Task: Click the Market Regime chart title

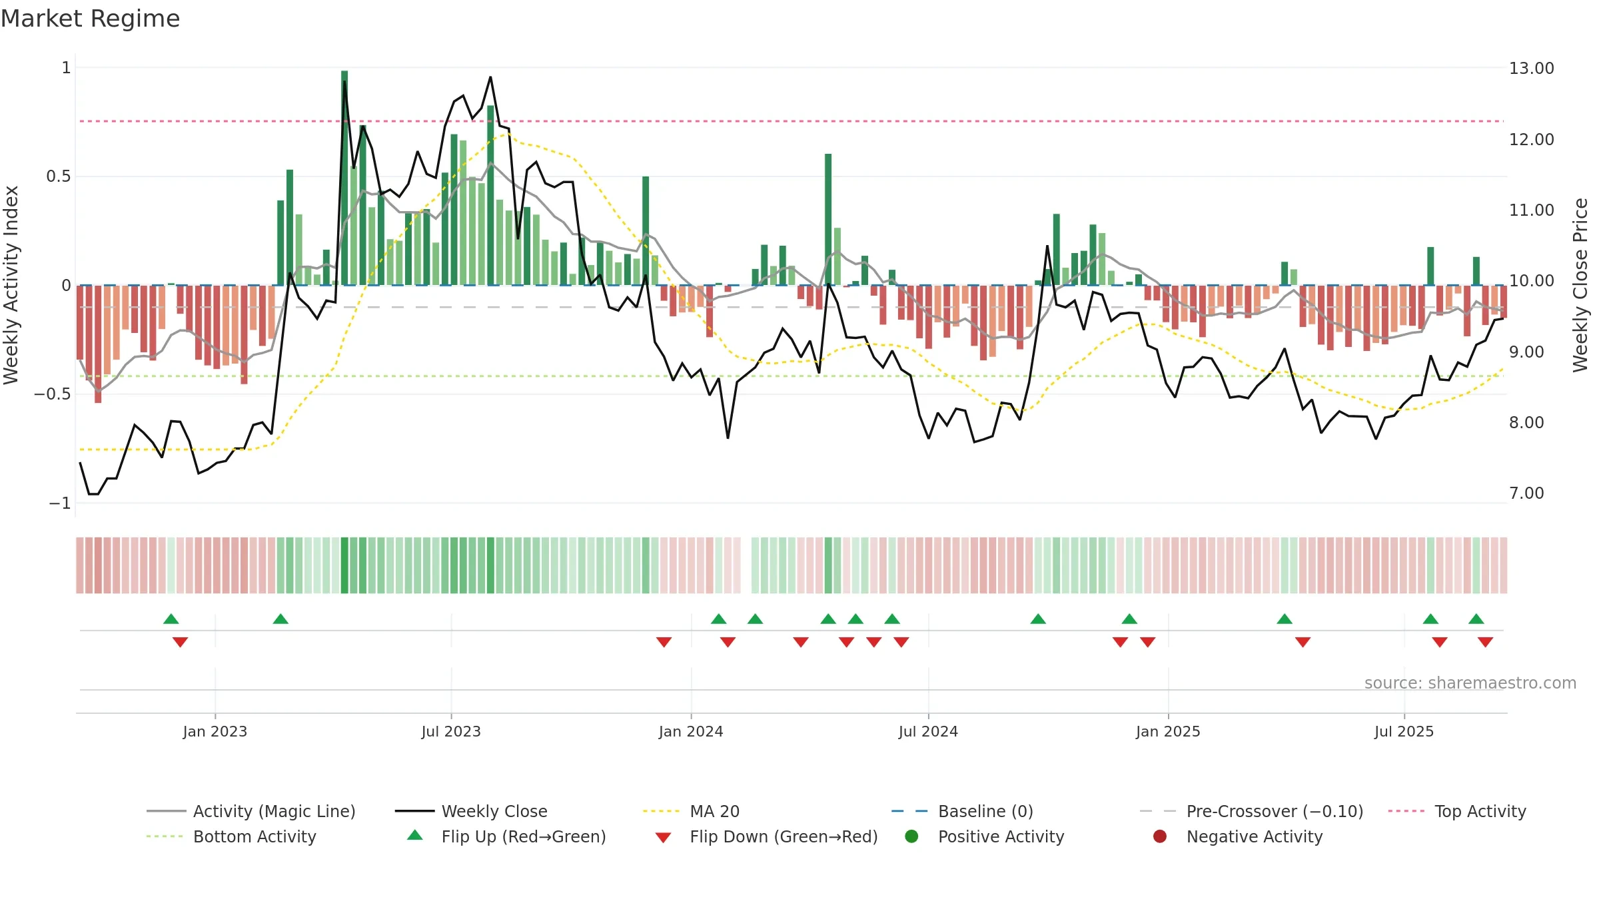Action: pyautogui.click(x=90, y=19)
